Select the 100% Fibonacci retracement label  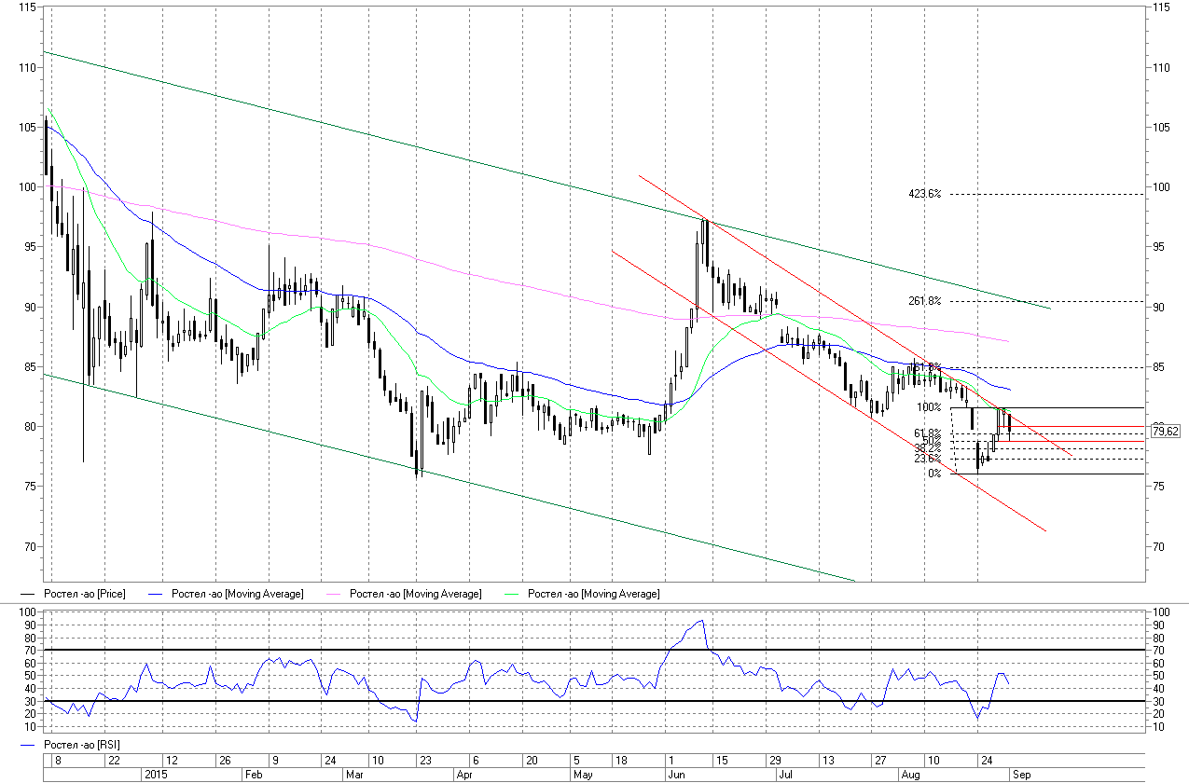pos(929,407)
